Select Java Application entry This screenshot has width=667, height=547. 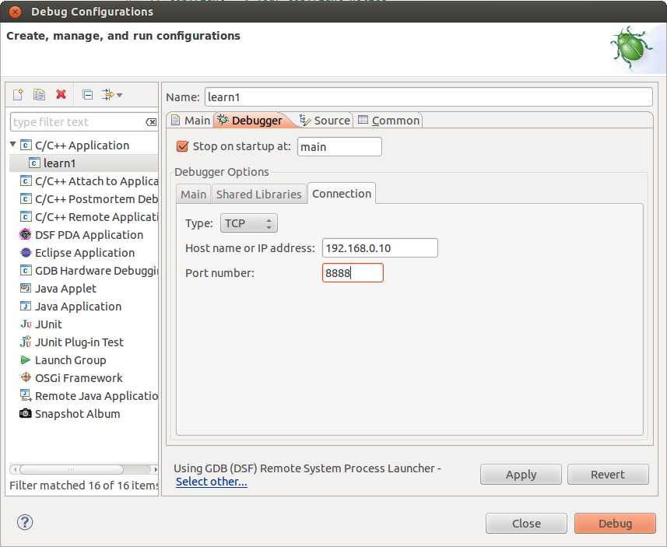79,307
